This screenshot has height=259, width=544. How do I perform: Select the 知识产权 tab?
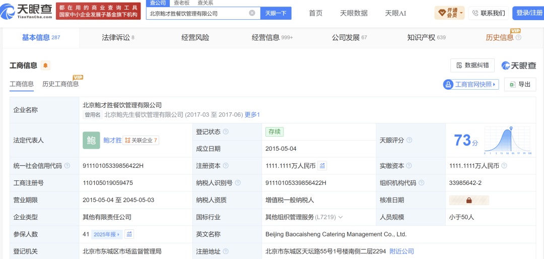(427, 37)
